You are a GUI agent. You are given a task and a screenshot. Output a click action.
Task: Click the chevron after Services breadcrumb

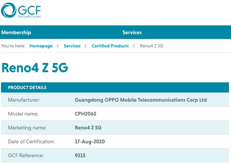tap(85, 46)
